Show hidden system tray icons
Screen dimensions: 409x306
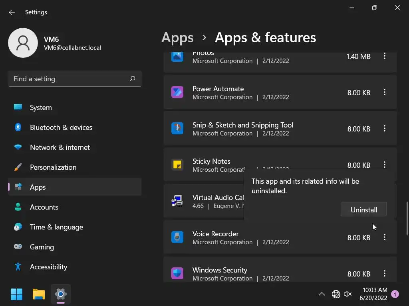(322, 294)
